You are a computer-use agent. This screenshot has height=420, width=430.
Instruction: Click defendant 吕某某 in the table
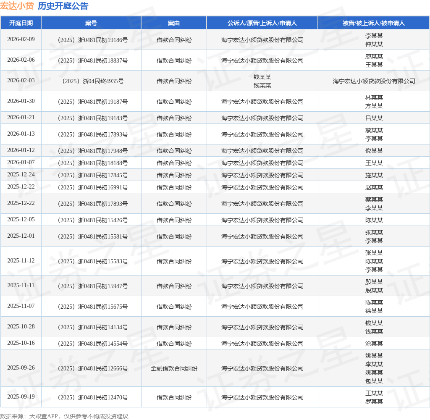[x=374, y=118]
